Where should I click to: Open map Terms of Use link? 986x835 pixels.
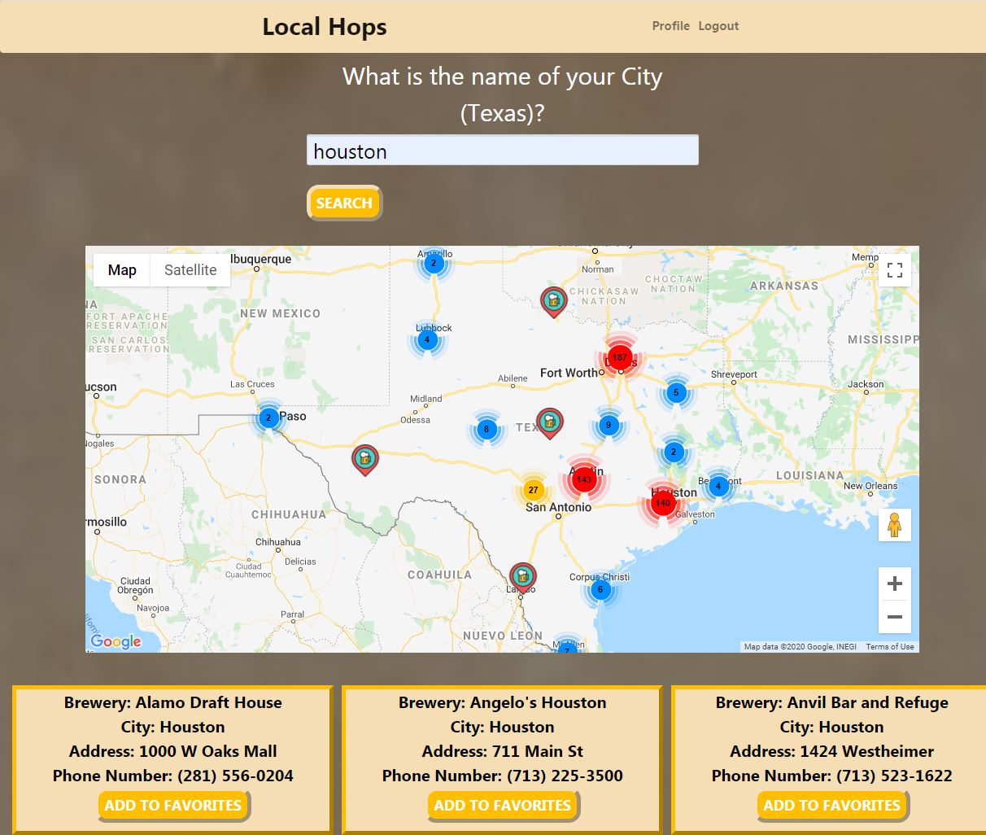[x=890, y=647]
